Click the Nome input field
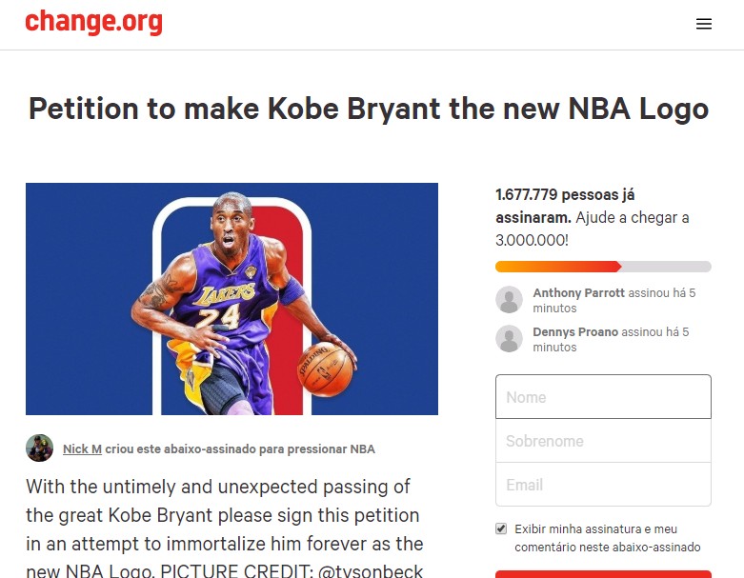The height and width of the screenshot is (578, 744). point(603,397)
